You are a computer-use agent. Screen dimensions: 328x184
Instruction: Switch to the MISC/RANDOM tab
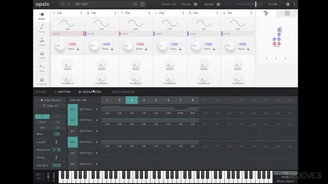pyautogui.click(x=123, y=92)
